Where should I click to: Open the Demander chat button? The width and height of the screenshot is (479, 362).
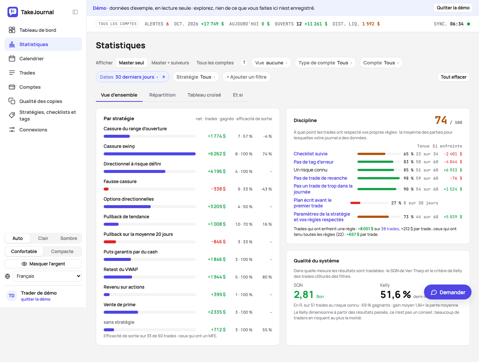pyautogui.click(x=448, y=292)
